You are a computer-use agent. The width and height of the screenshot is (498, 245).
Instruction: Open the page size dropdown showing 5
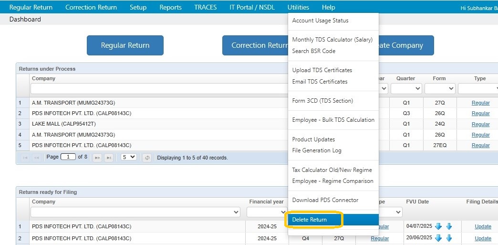pyautogui.click(x=128, y=157)
